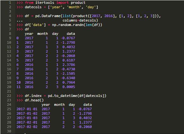The width and height of the screenshot is (184, 134).
Task: Click the word 'itertools' in the import line
Action: click(45, 3)
